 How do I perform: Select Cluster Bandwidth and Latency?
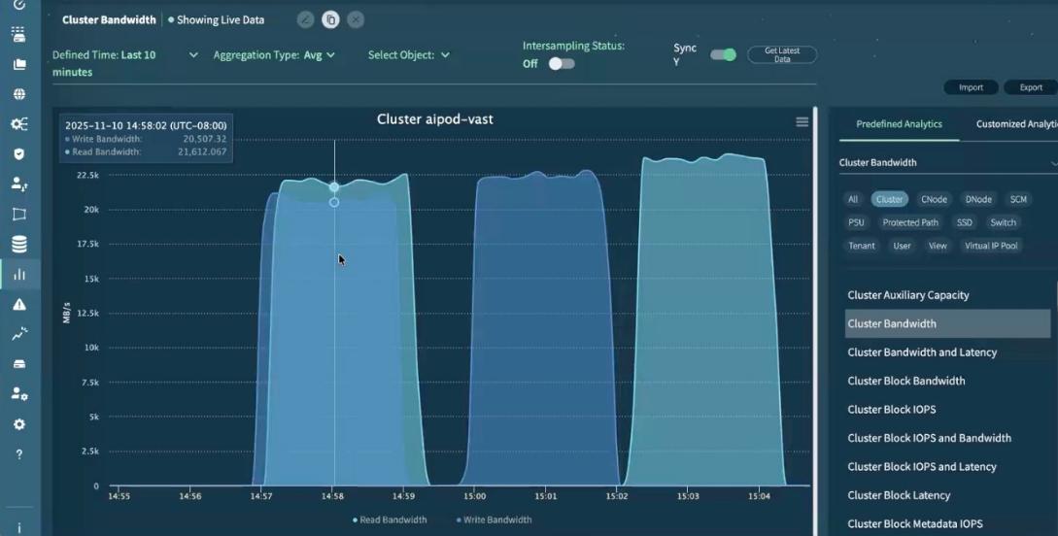pyautogui.click(x=947, y=352)
